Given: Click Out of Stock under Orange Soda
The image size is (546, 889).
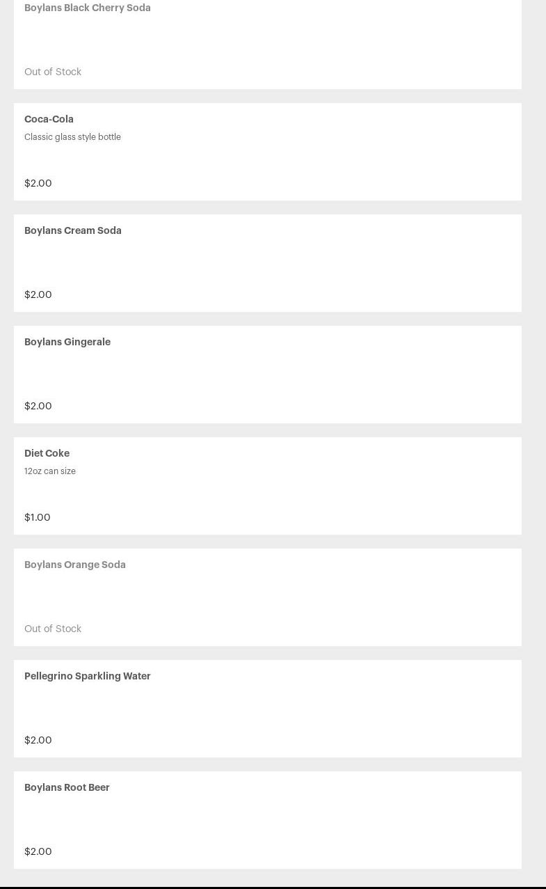Looking at the screenshot, I should [x=53, y=629].
